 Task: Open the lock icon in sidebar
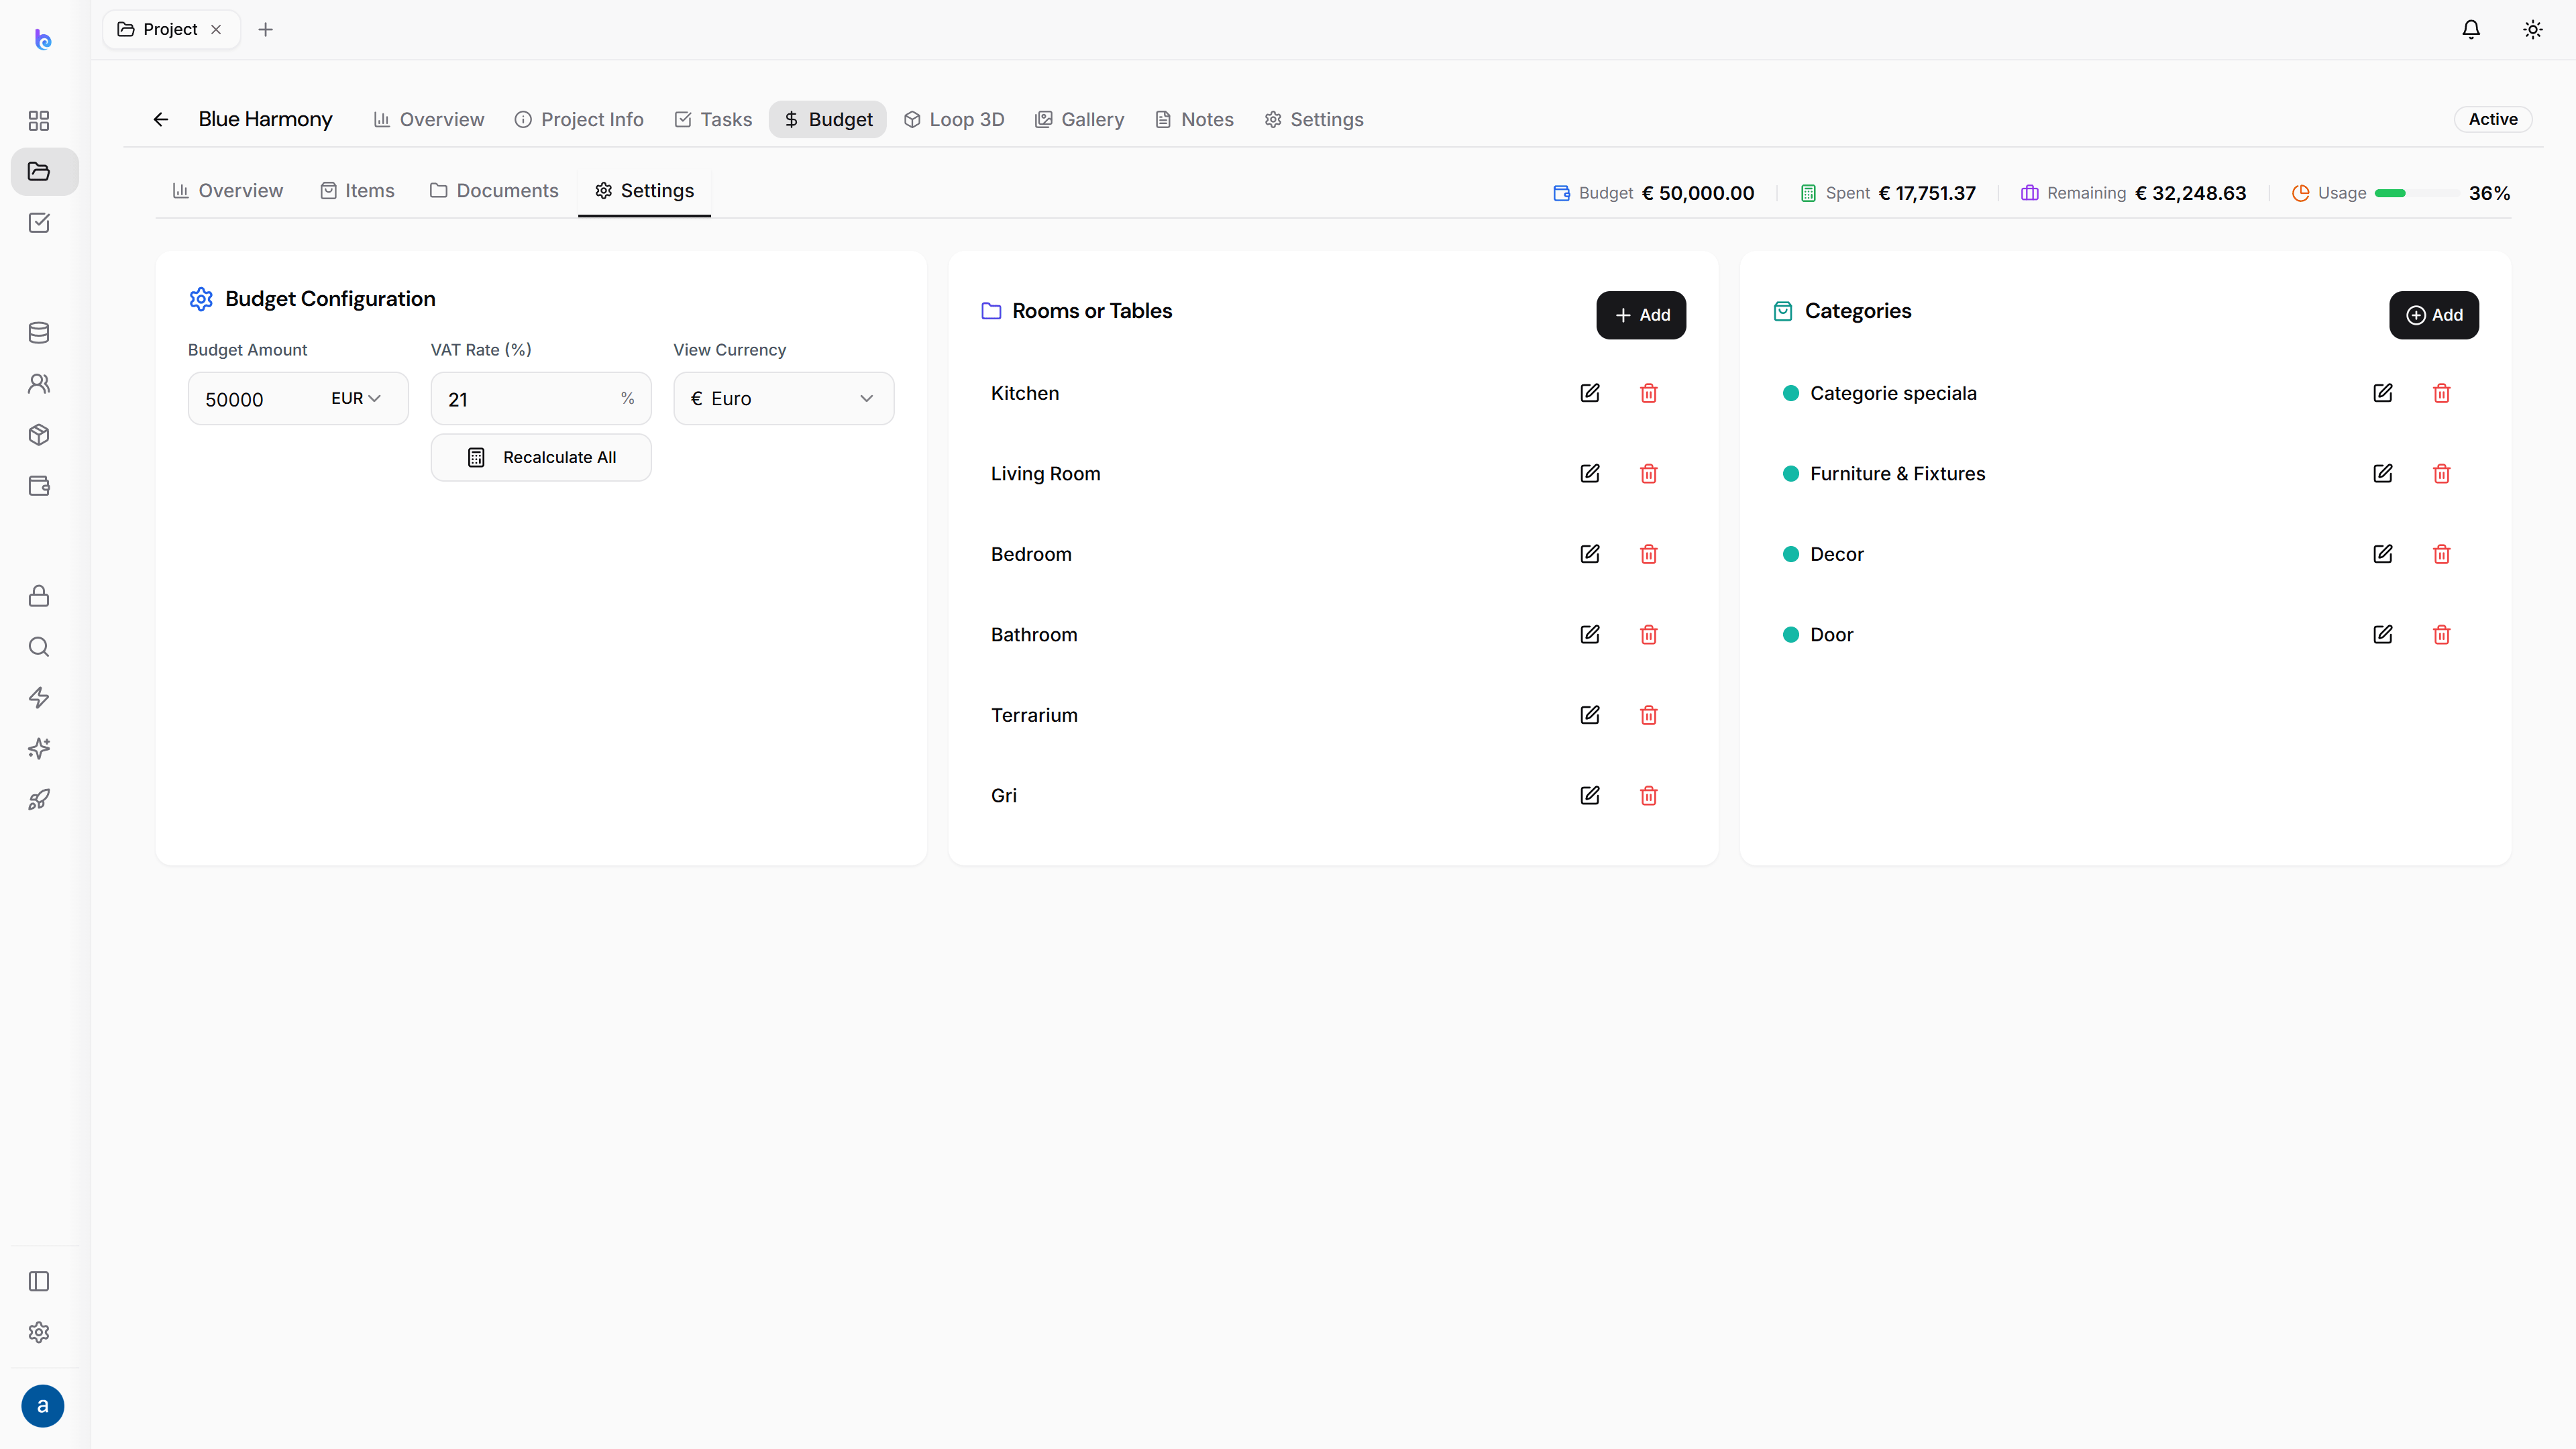click(39, 596)
